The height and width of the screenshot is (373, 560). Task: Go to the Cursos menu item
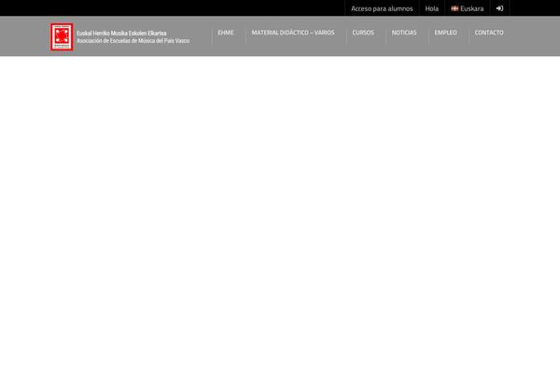pos(363,33)
